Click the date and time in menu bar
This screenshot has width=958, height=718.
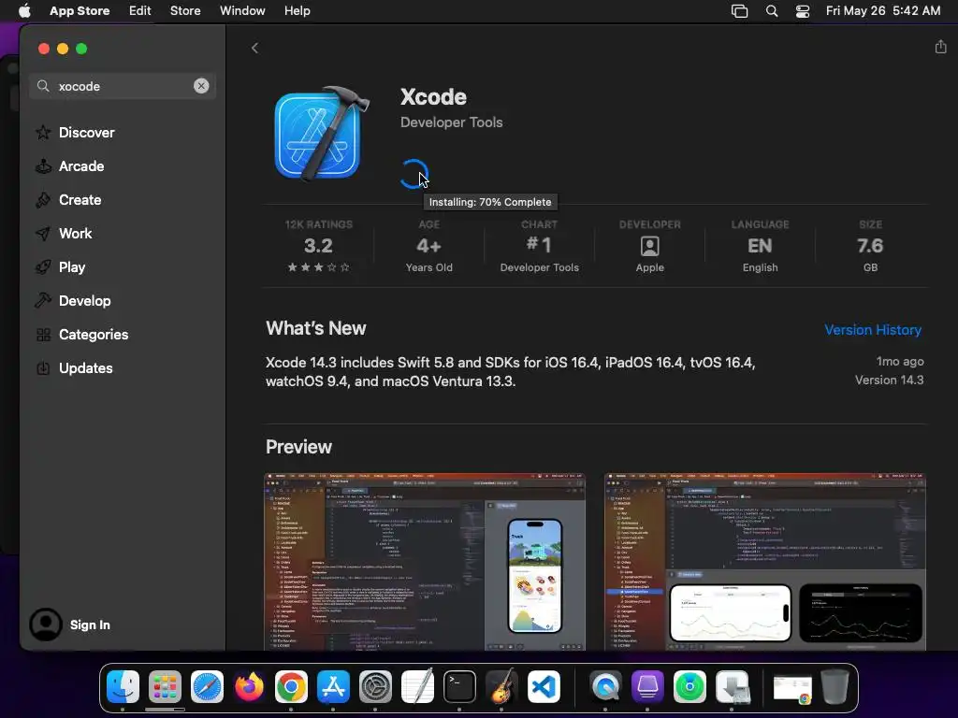click(883, 11)
